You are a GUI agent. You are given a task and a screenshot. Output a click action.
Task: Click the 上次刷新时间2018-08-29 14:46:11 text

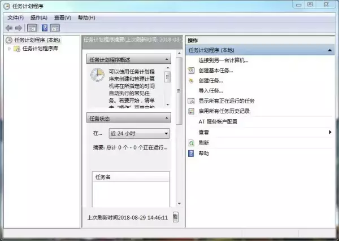pyautogui.click(x=128, y=217)
